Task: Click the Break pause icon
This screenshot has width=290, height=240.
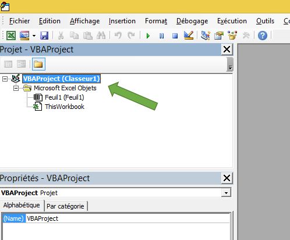Action: (161, 36)
